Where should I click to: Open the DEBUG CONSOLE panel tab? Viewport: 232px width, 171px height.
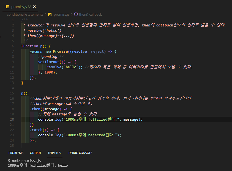(80, 153)
